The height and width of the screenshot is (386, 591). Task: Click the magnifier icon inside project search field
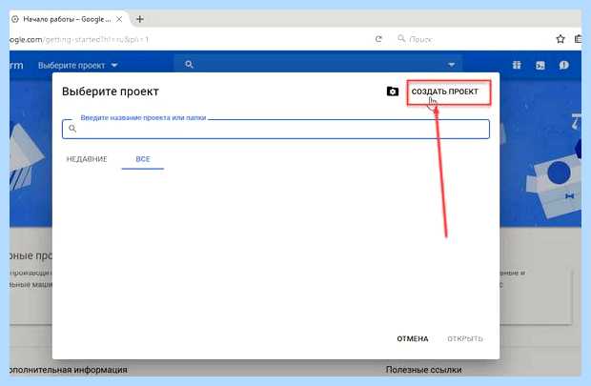click(x=72, y=129)
